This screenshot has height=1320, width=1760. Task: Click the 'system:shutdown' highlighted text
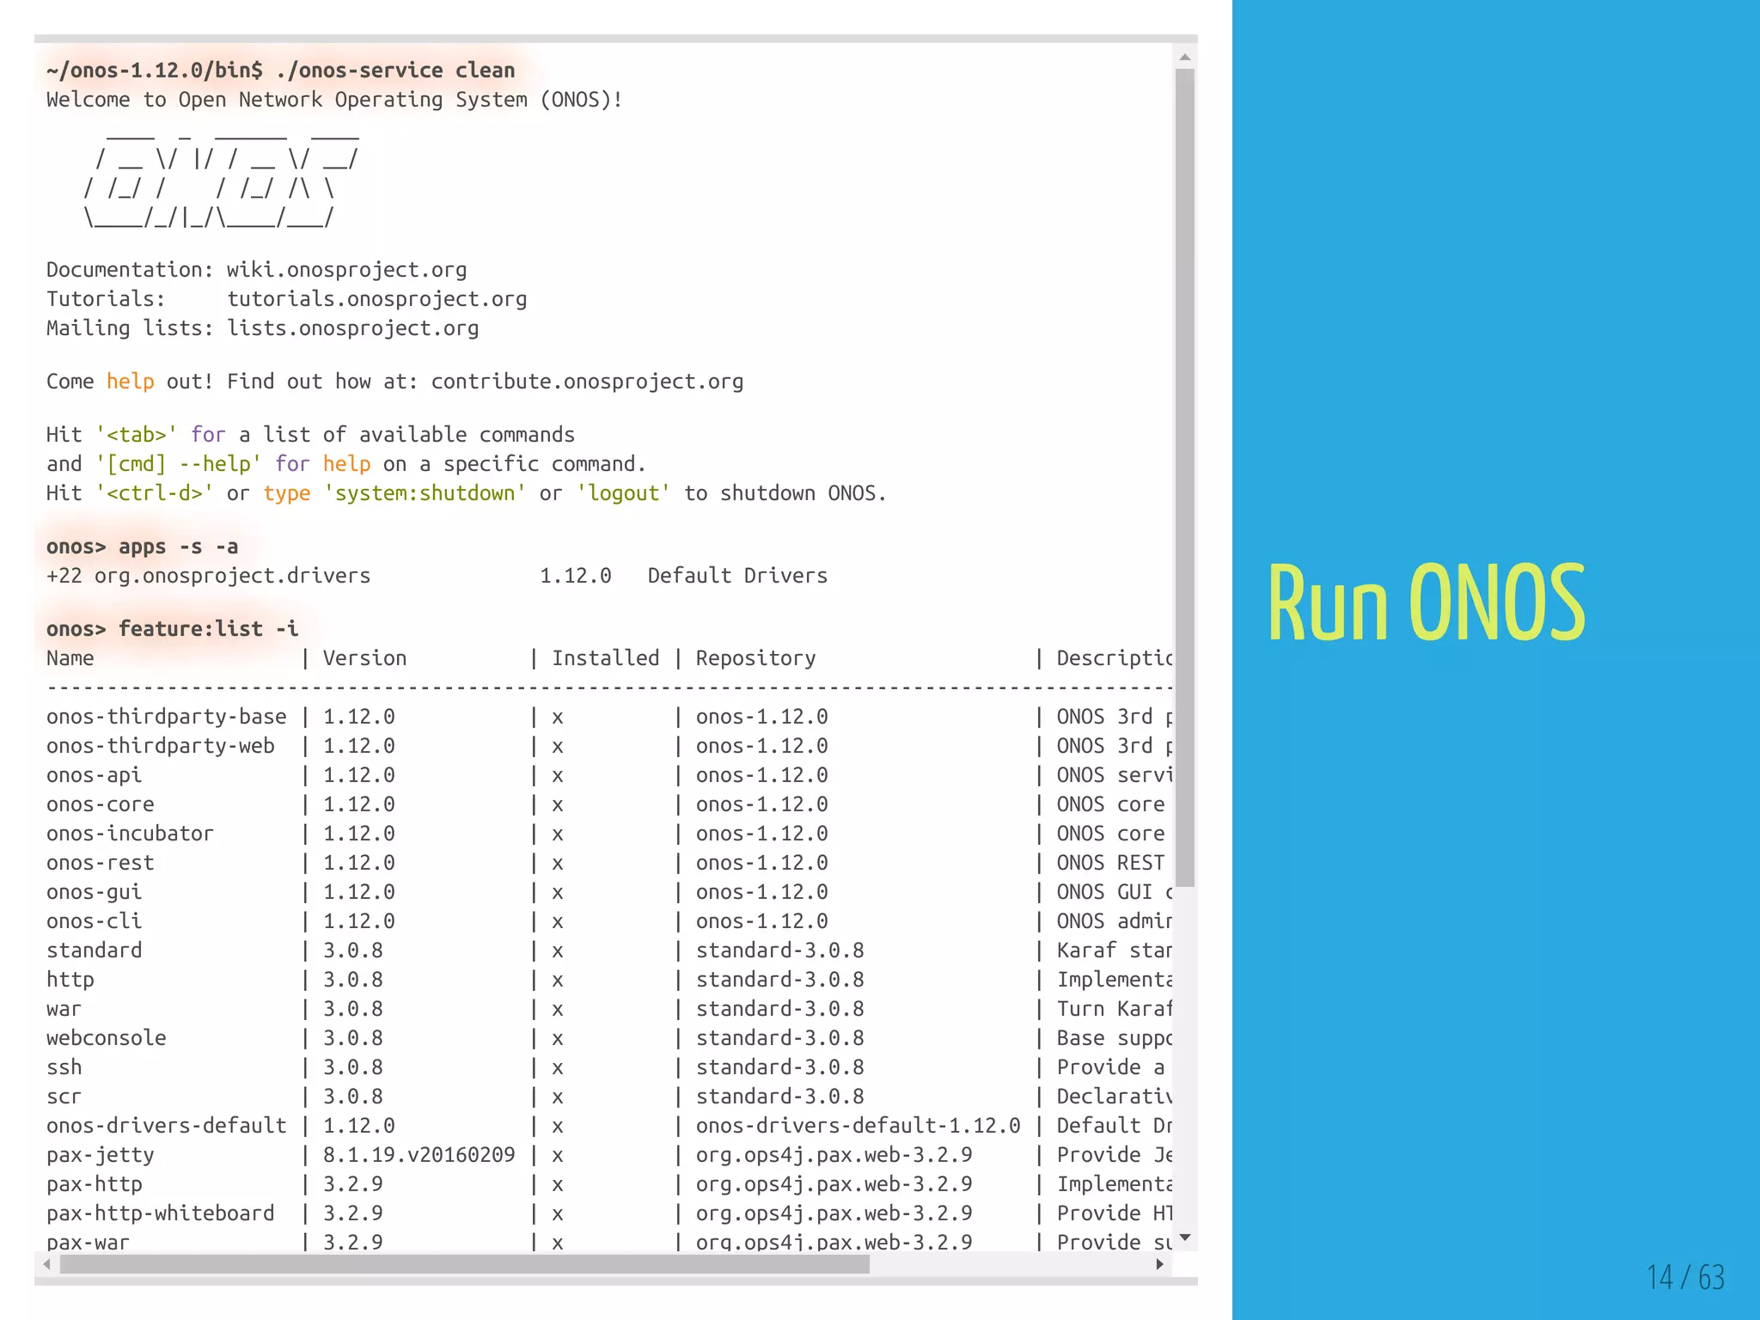(425, 493)
